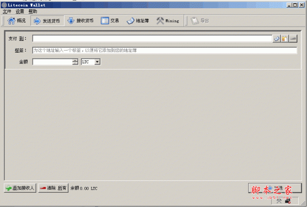Choose address from address book icon
Image resolution: width=307 pixels, height=207 pixels.
[x=277, y=38]
